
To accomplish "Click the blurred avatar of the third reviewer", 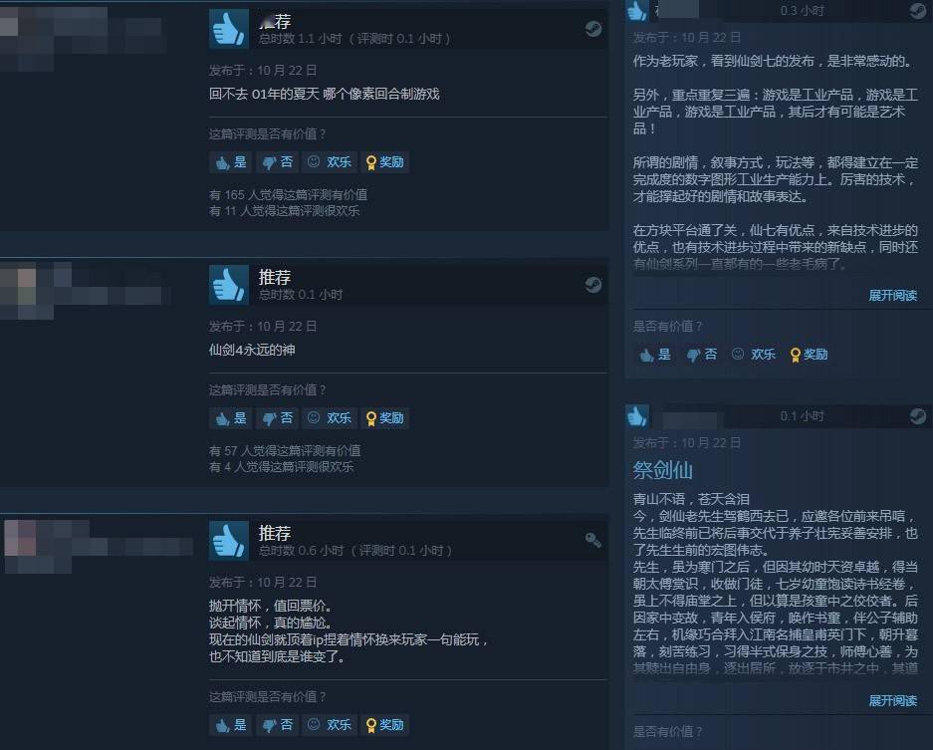I will [37, 547].
